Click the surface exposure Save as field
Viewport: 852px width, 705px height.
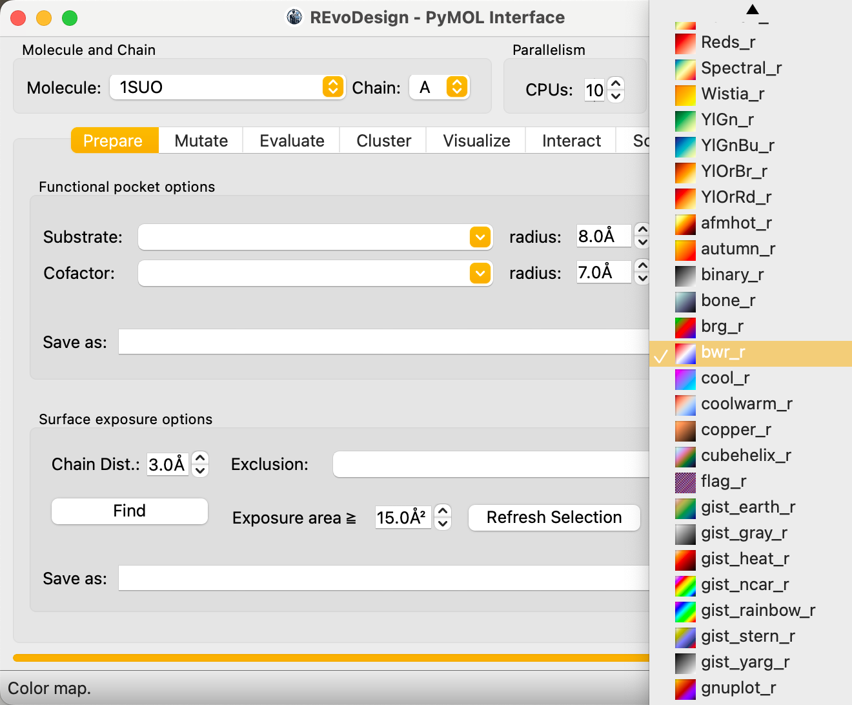click(x=384, y=578)
